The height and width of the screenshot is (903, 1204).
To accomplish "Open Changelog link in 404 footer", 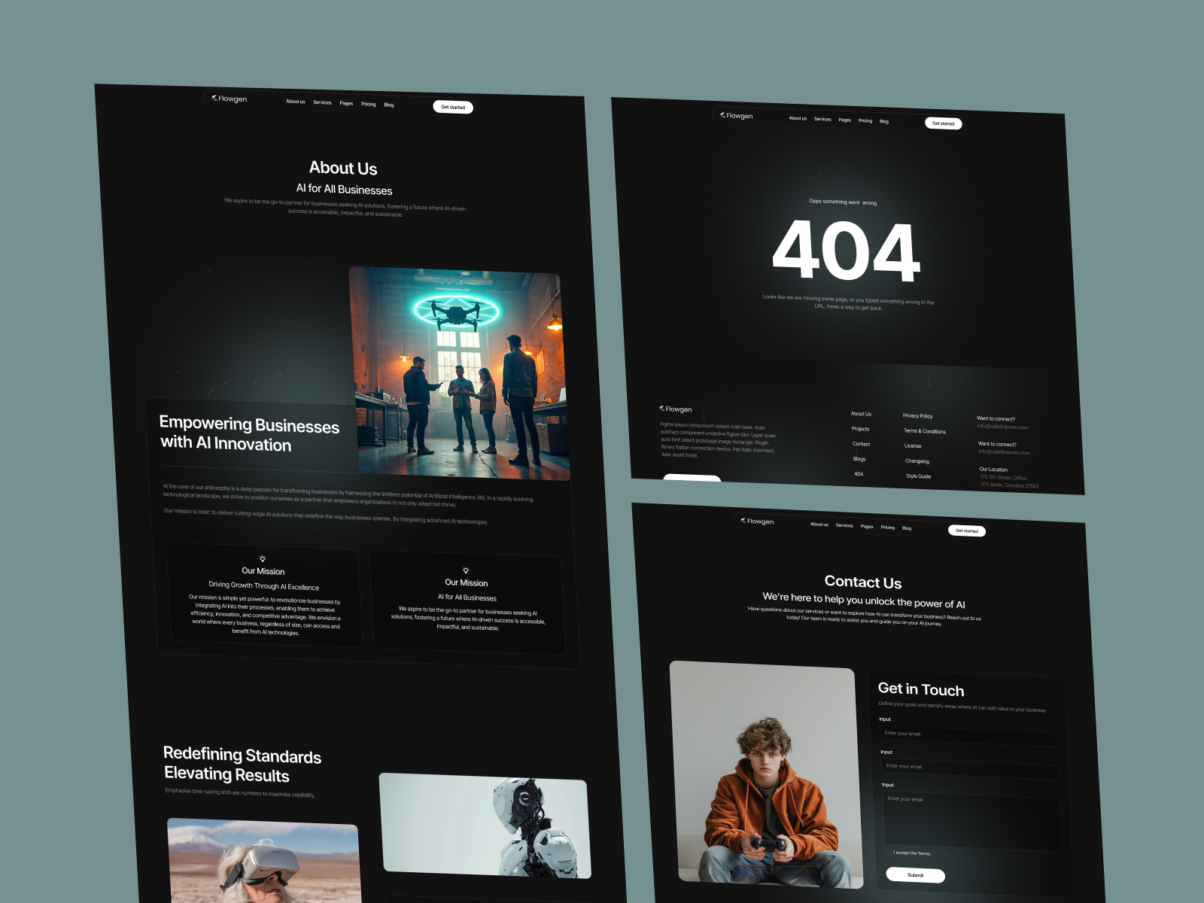I will point(917,461).
